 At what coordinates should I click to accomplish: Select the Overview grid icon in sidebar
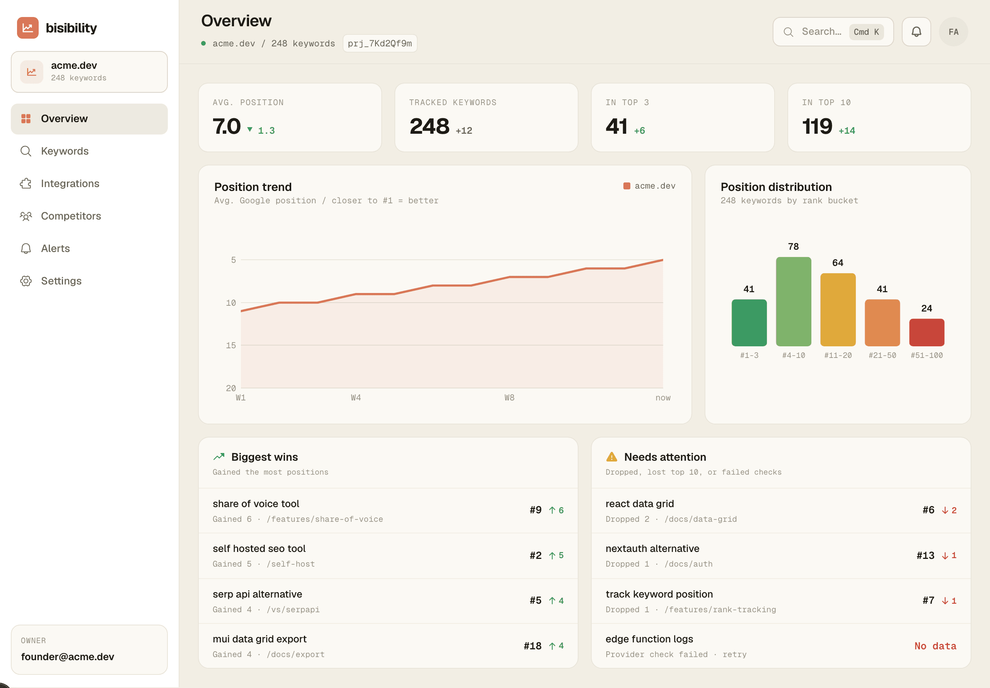(x=26, y=119)
